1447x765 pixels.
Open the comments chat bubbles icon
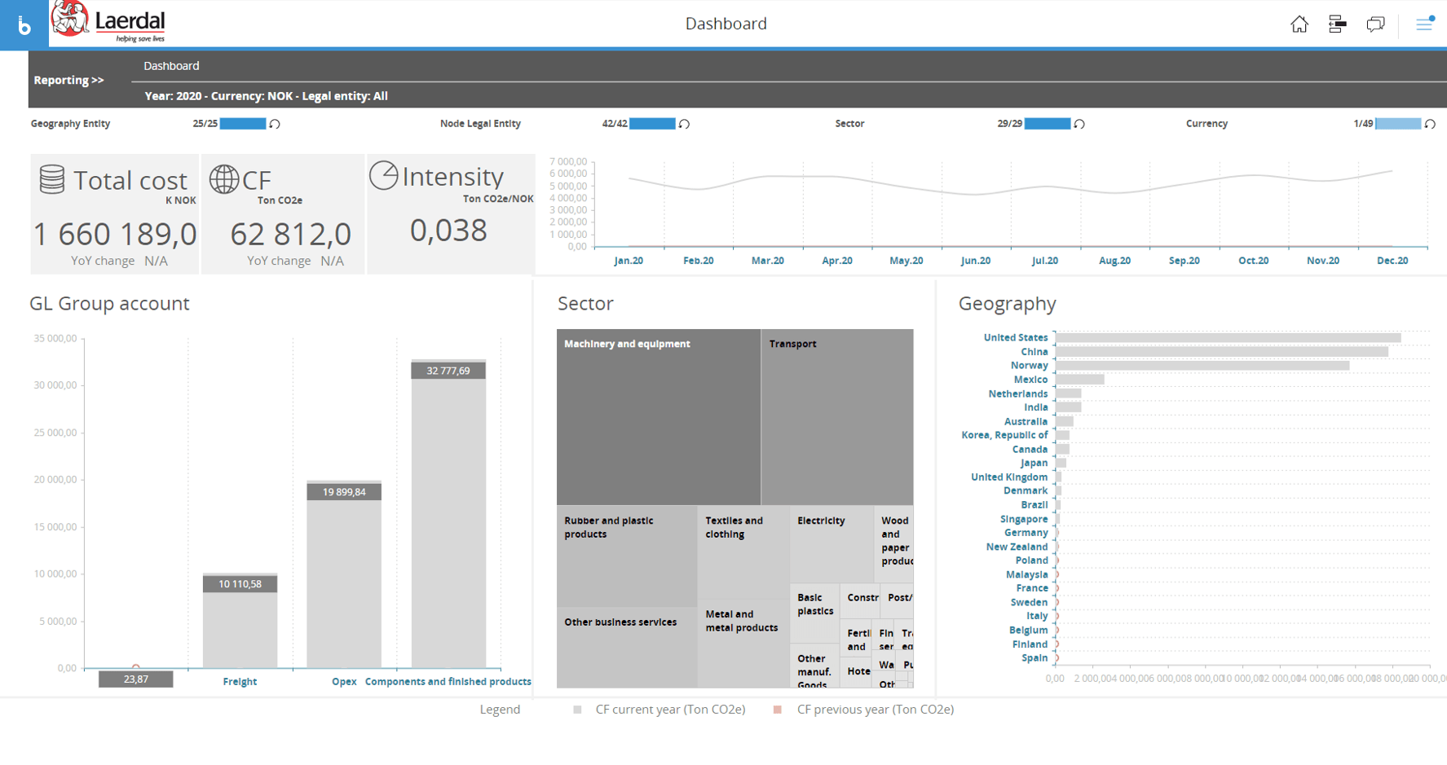pyautogui.click(x=1375, y=24)
